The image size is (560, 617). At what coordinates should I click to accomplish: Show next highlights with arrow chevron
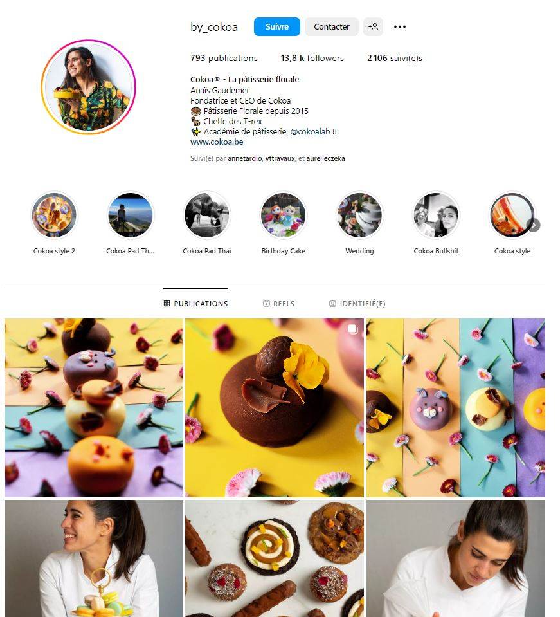[x=534, y=225]
